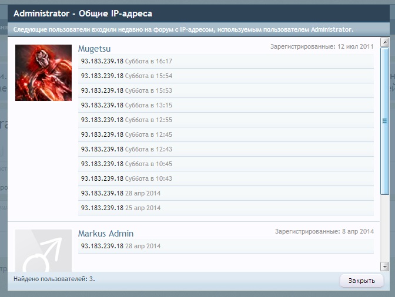Select IP entry Суббота в 12:43
The width and height of the screenshot is (395, 297).
[x=226, y=149]
